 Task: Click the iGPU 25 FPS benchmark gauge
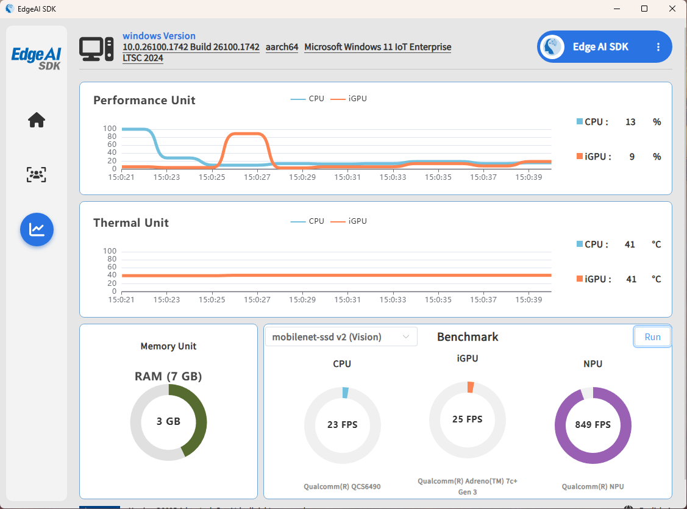pyautogui.click(x=468, y=419)
